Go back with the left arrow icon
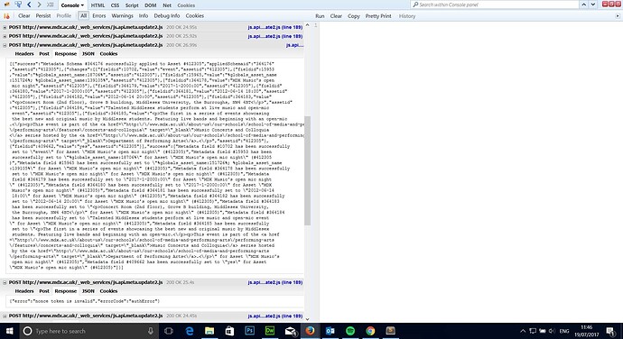This screenshot has width=623, height=339. tap(29, 5)
